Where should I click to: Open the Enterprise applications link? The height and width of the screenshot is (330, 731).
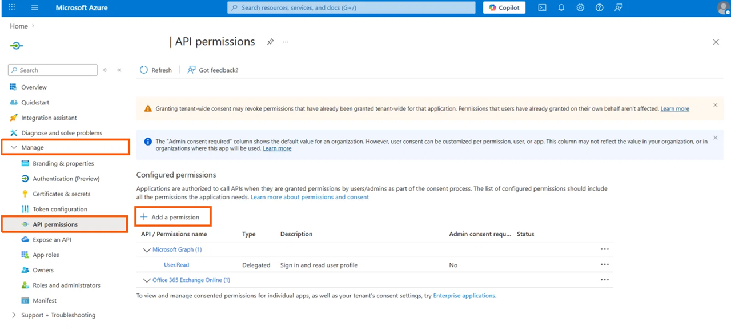(x=464, y=296)
